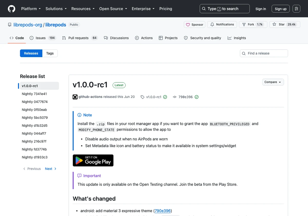Click the search magnifier in header search box
Viewport: 308px width, 216px height.
coord(204,9)
